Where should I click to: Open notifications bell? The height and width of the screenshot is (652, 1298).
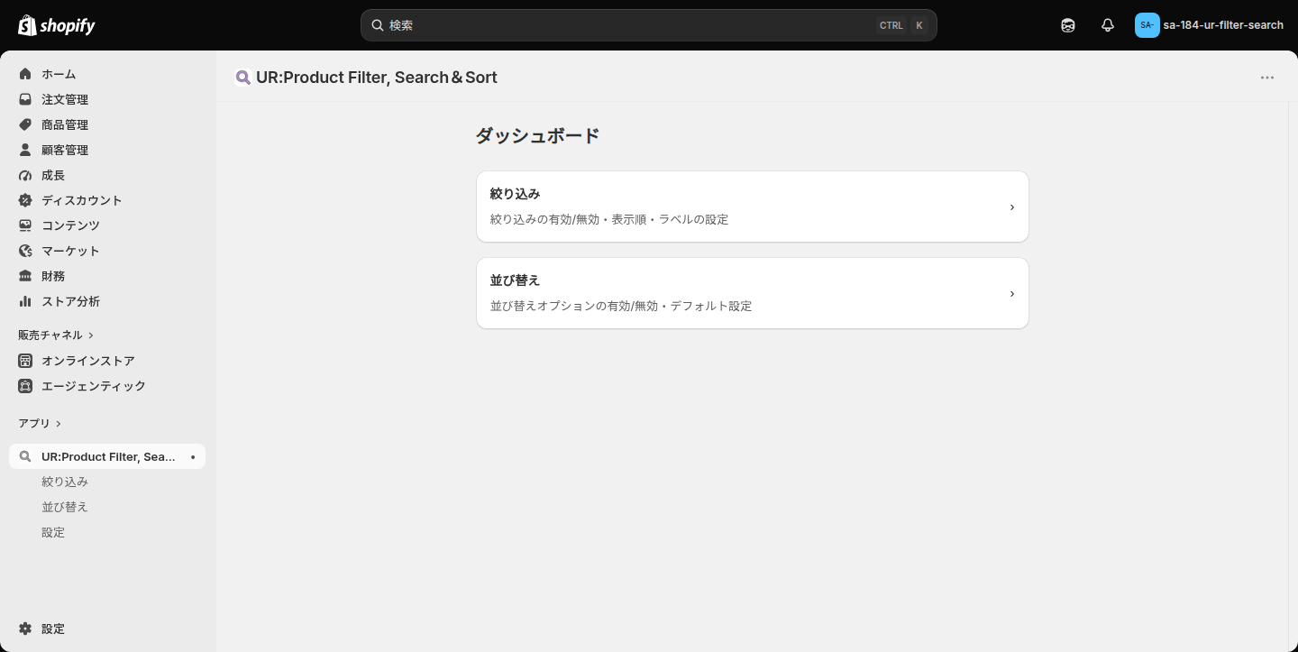(1108, 25)
